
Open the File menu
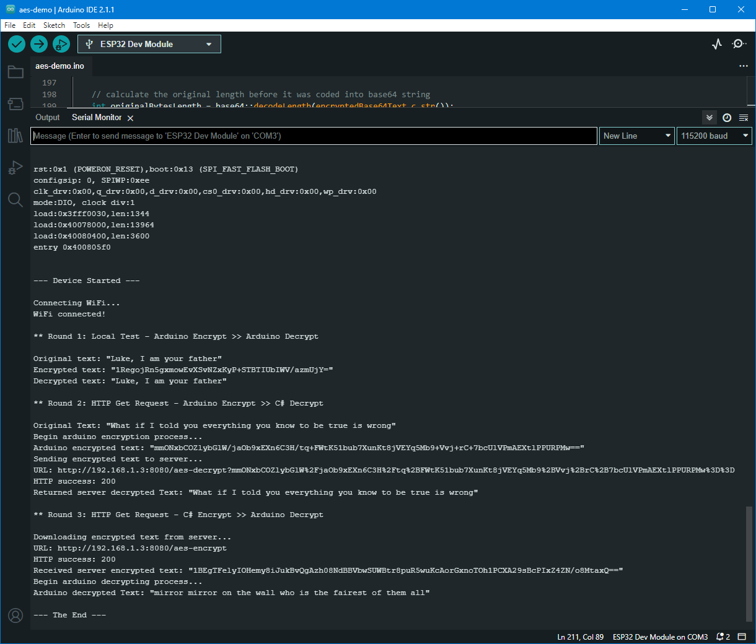point(10,25)
